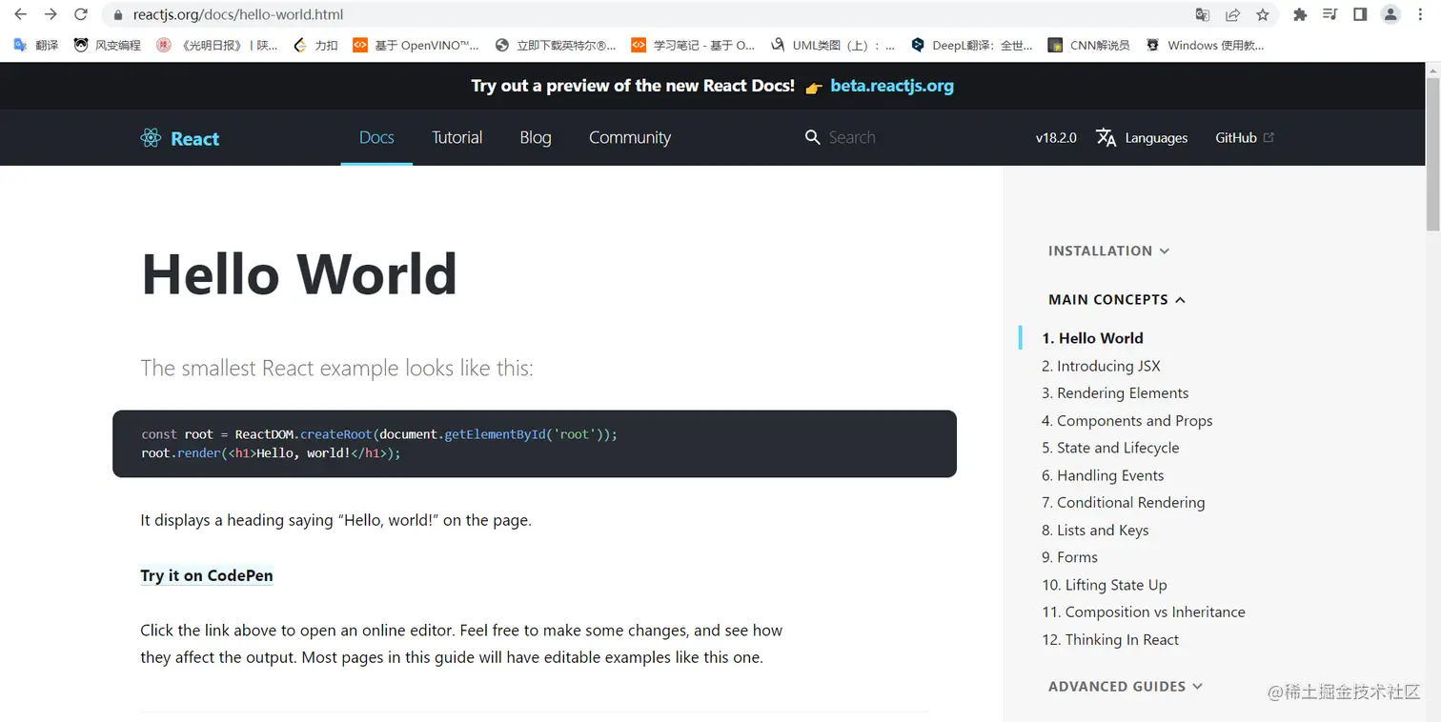The width and height of the screenshot is (1441, 722).
Task: Open the Community tab
Action: pos(630,137)
